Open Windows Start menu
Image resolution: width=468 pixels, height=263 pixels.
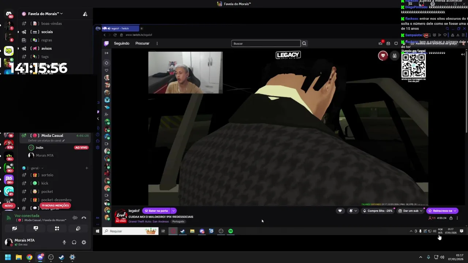(x=8, y=257)
